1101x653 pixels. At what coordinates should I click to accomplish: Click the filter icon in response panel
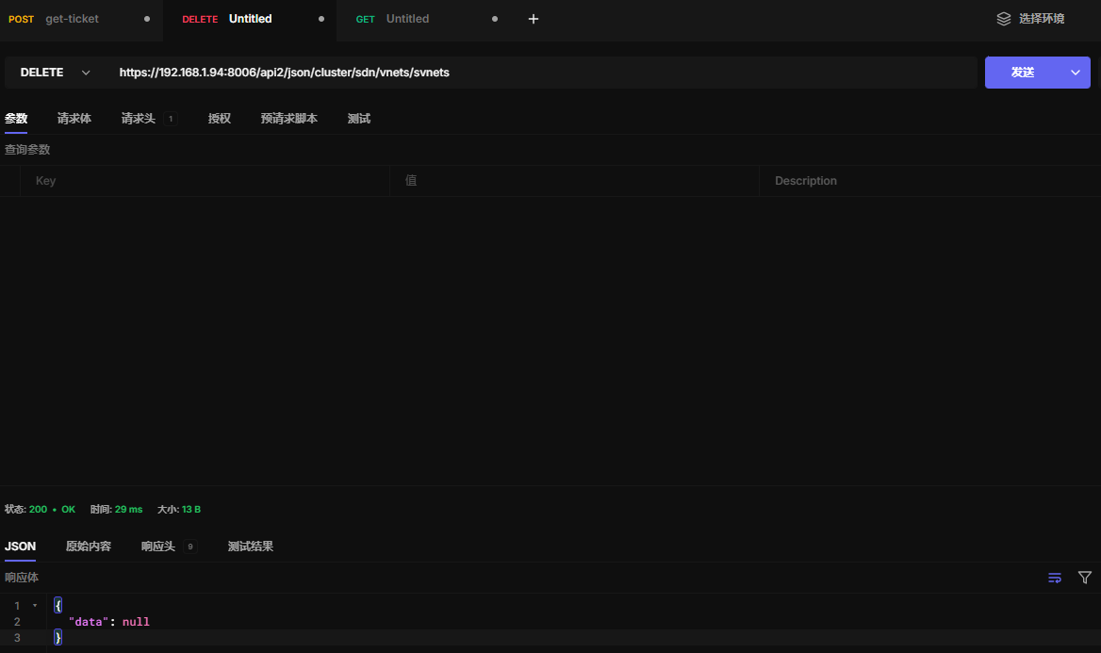pos(1085,578)
